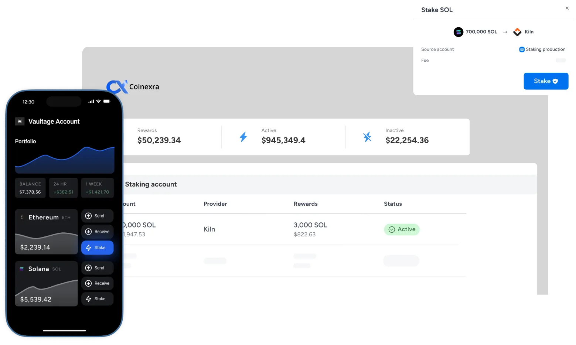This screenshot has width=576, height=345.
Task: Click the Vaultage Account avatar icon
Action: (x=20, y=121)
